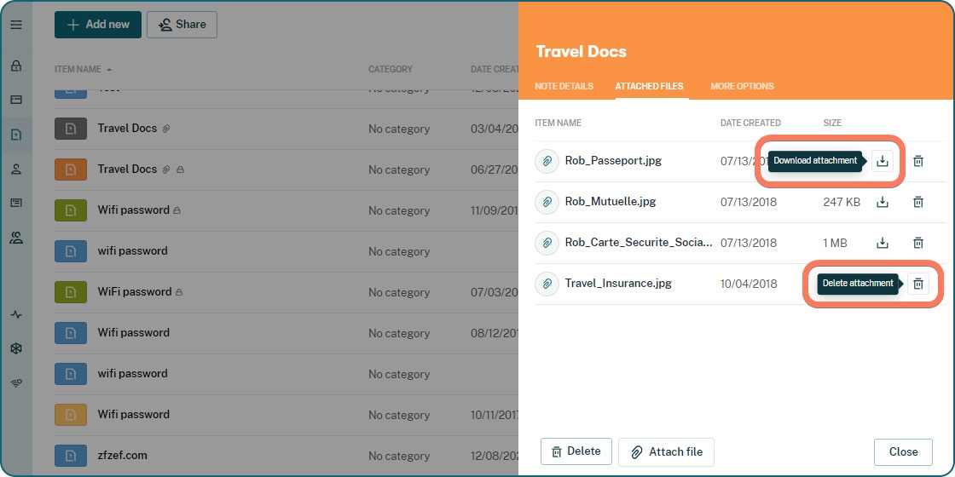Viewport: 955px width, 477px height.
Task: Switch to the More Options tab
Action: click(x=742, y=86)
